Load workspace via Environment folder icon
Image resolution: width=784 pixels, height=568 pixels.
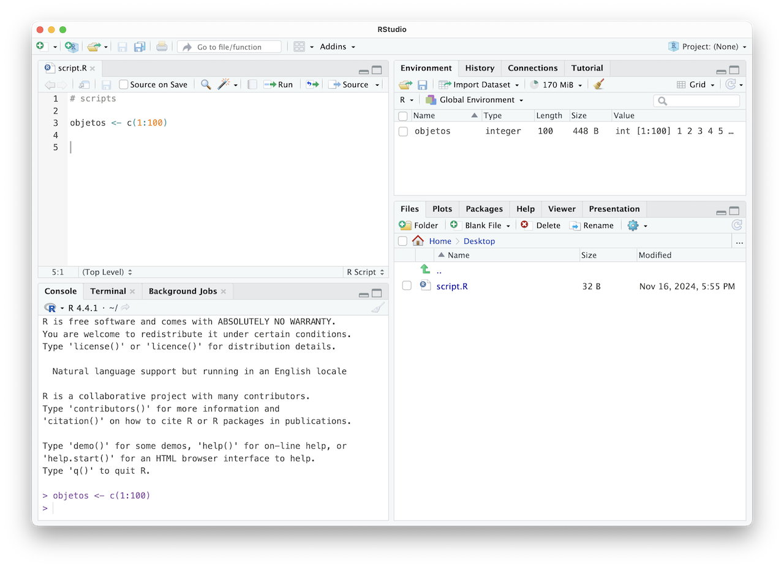[x=405, y=85]
